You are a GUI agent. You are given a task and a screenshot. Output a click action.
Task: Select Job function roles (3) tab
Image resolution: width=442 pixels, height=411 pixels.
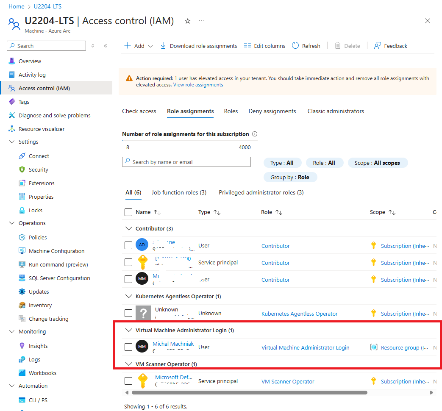(179, 192)
